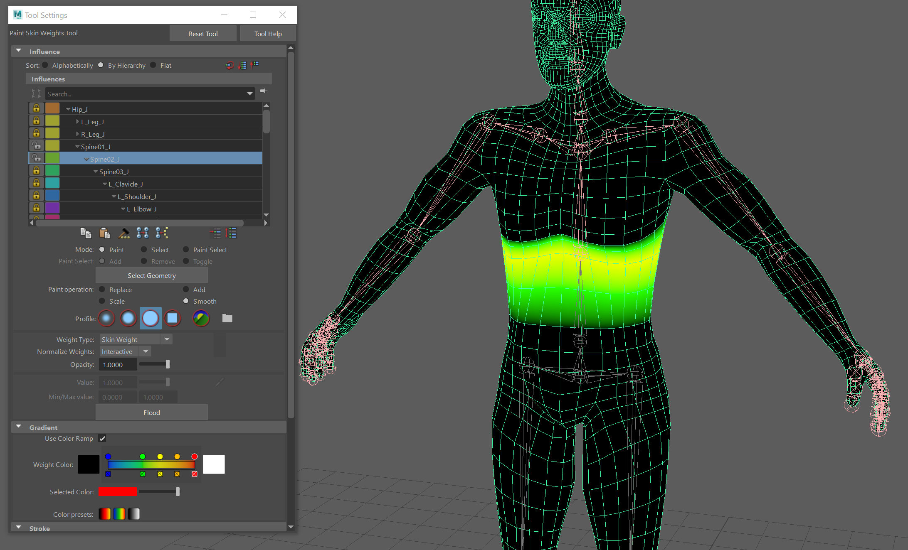Choose the Replace paint operation
908x550 pixels.
coord(102,290)
